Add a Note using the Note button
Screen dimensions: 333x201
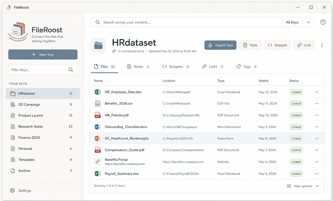click(x=250, y=45)
